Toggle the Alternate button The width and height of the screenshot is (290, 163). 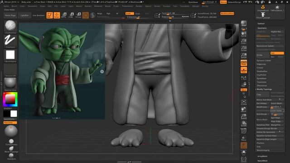[x=10, y=123]
